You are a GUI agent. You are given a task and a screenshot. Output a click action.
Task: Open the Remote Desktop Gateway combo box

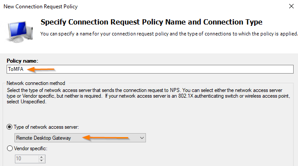coord(80,138)
